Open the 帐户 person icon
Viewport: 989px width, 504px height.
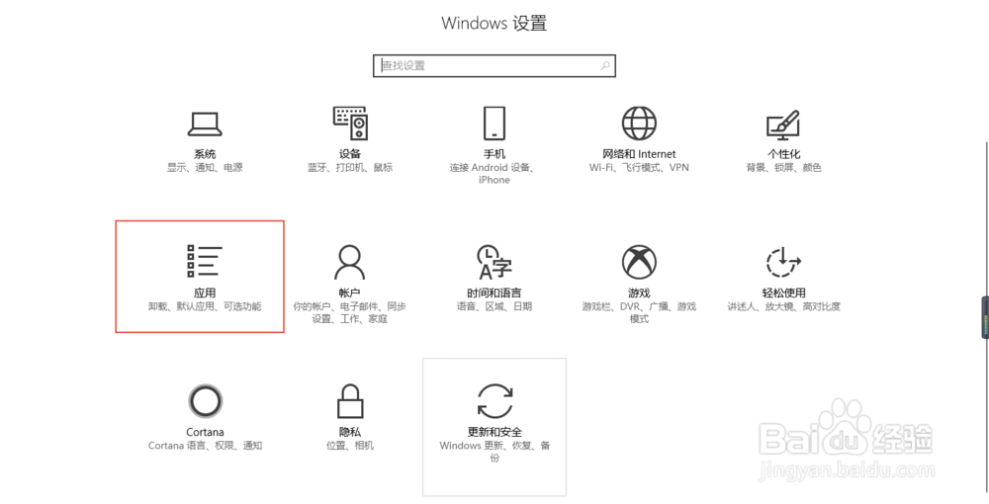349,262
